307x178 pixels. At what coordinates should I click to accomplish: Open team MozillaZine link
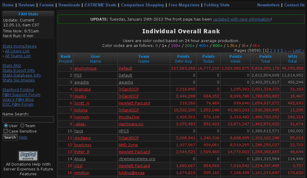[x=129, y=117]
